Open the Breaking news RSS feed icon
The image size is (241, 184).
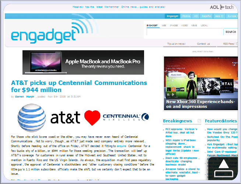point(199,121)
